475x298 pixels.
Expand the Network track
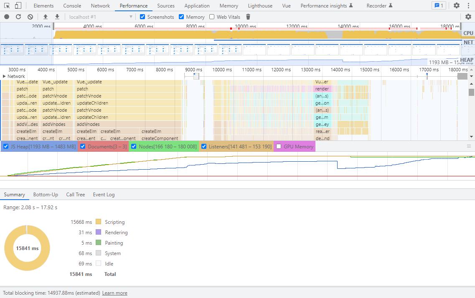(x=4, y=76)
